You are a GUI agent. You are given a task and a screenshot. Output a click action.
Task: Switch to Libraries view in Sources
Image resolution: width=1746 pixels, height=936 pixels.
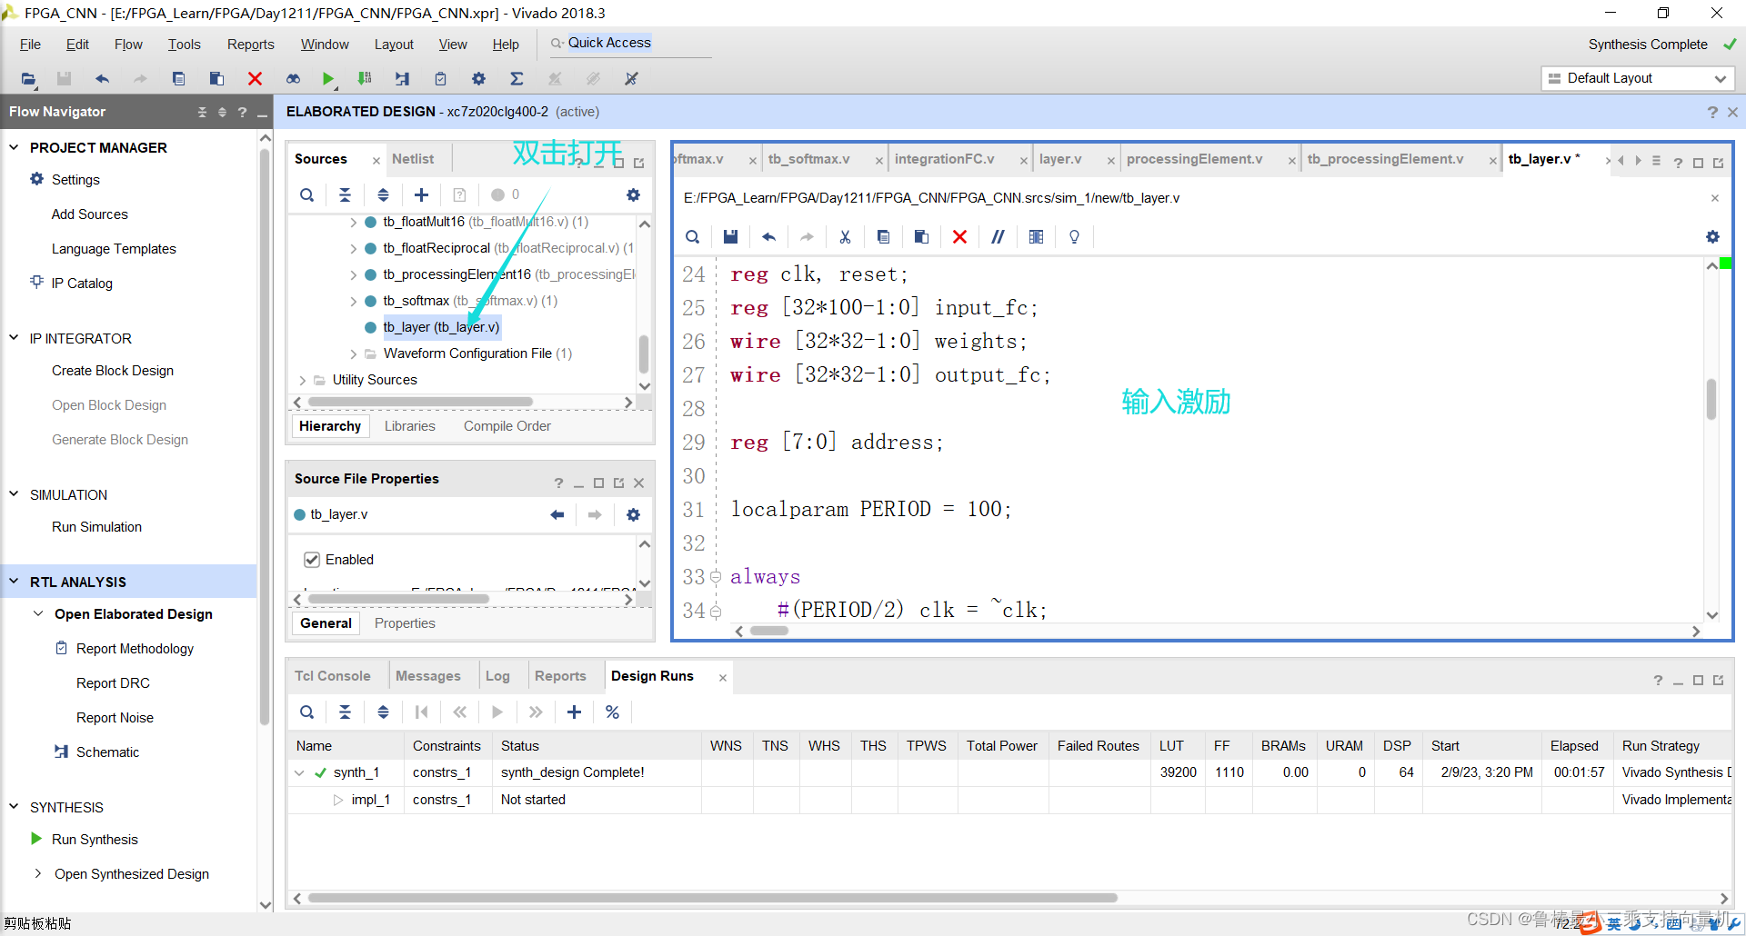[409, 426]
